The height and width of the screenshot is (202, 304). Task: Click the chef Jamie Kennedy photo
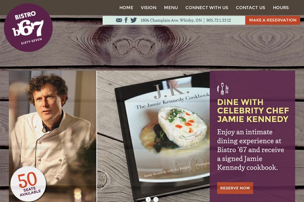coord(53,136)
